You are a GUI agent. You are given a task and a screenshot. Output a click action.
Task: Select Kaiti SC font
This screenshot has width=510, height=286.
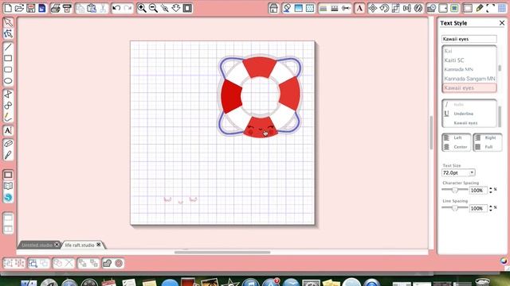tap(454, 60)
